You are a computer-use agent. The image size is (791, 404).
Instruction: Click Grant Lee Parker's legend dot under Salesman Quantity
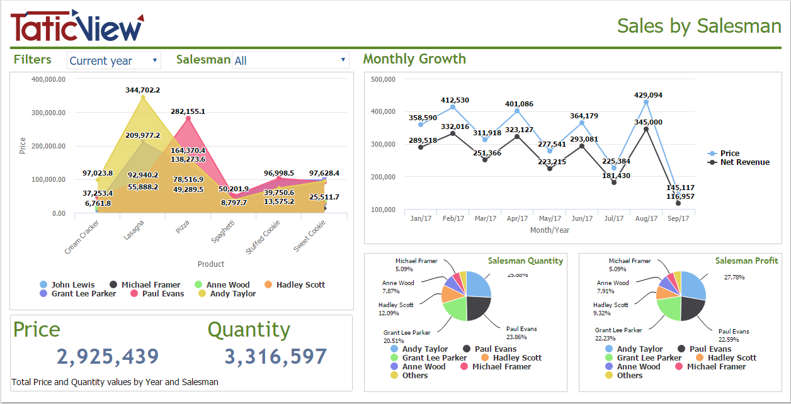click(x=394, y=357)
